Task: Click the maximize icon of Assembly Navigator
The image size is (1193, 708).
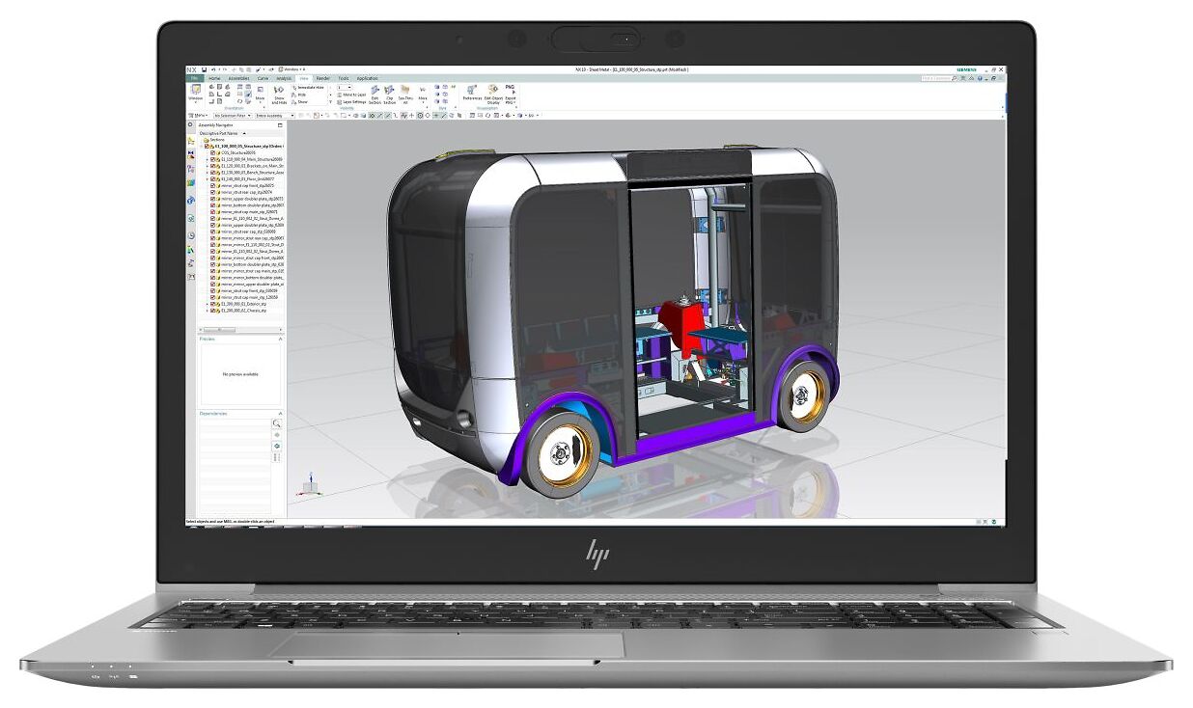Action: point(280,125)
